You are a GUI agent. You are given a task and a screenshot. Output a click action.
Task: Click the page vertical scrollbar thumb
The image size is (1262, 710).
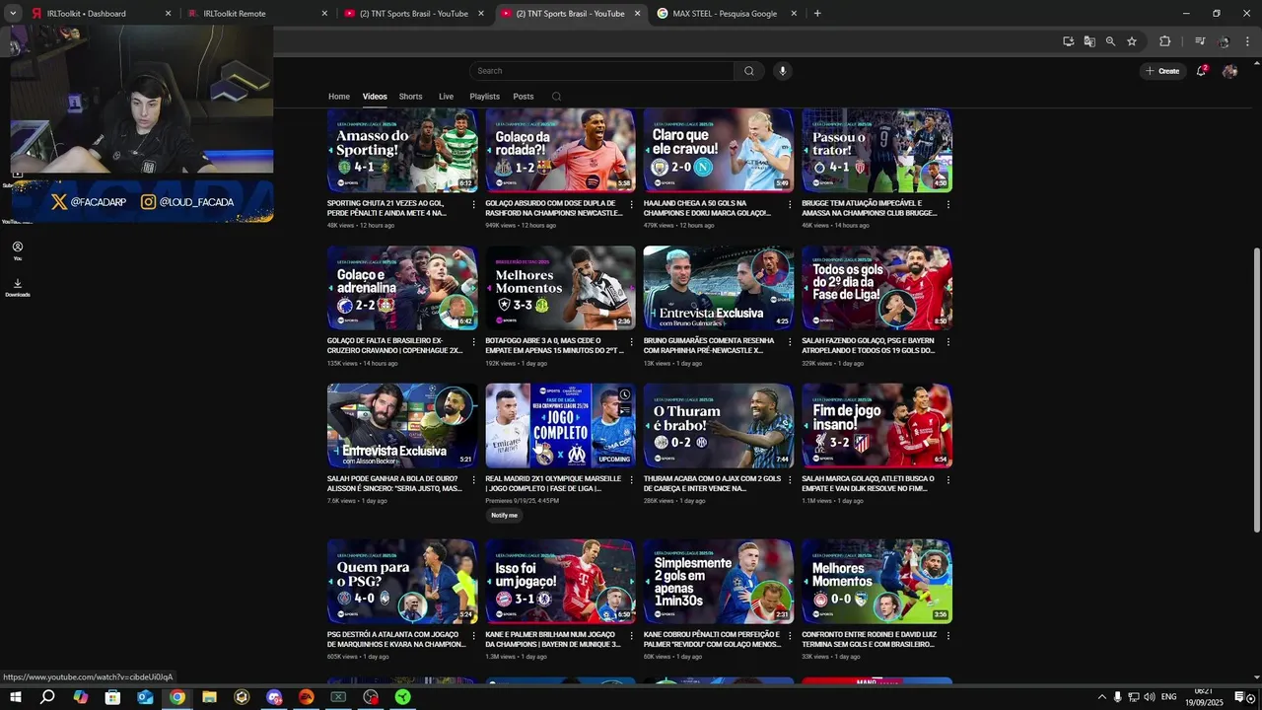[1257, 390]
